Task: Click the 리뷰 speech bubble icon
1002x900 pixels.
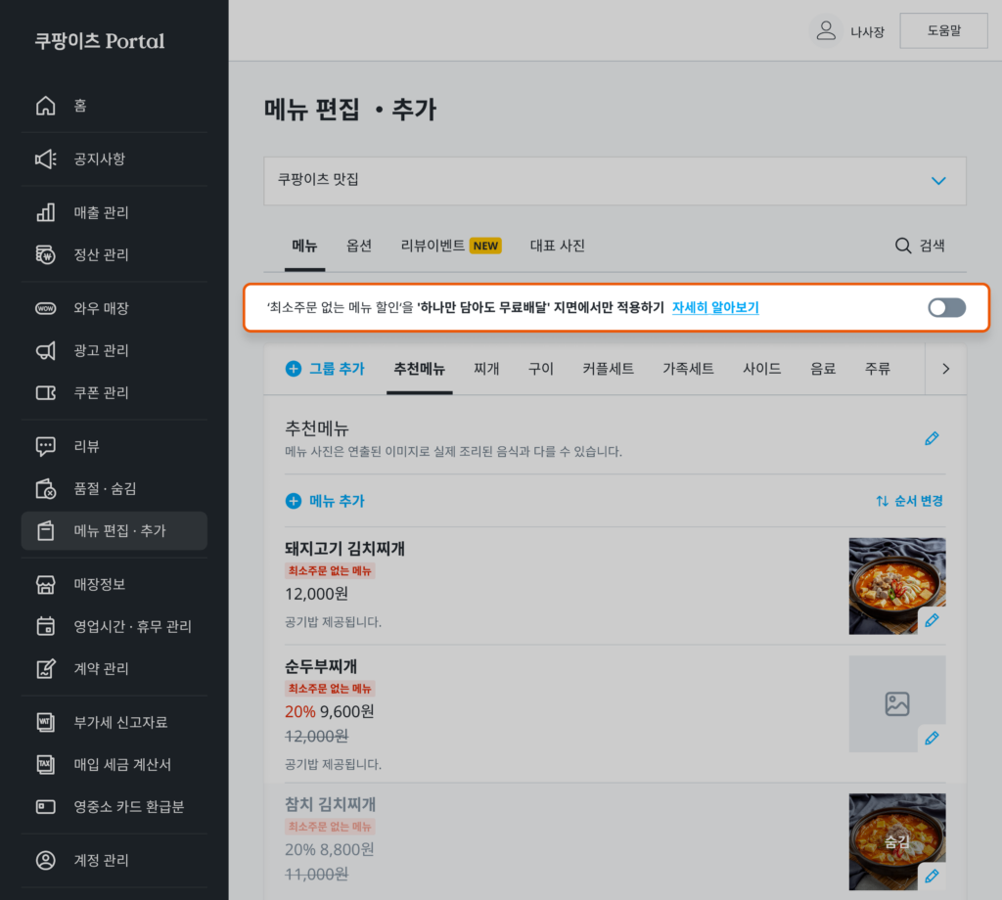Action: 46,446
